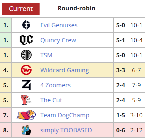Select the Current standings tab
Viewport: 145px width, 138px height.
tap(21, 9)
